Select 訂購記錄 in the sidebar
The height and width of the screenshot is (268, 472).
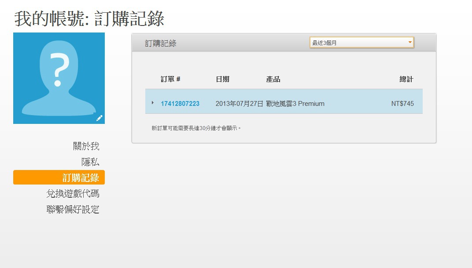tap(59, 177)
